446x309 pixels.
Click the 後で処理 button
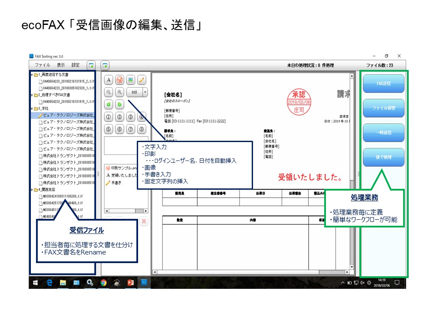click(383, 158)
